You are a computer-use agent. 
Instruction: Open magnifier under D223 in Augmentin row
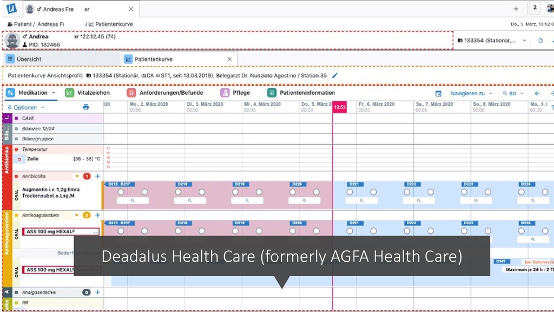click(x=476, y=200)
